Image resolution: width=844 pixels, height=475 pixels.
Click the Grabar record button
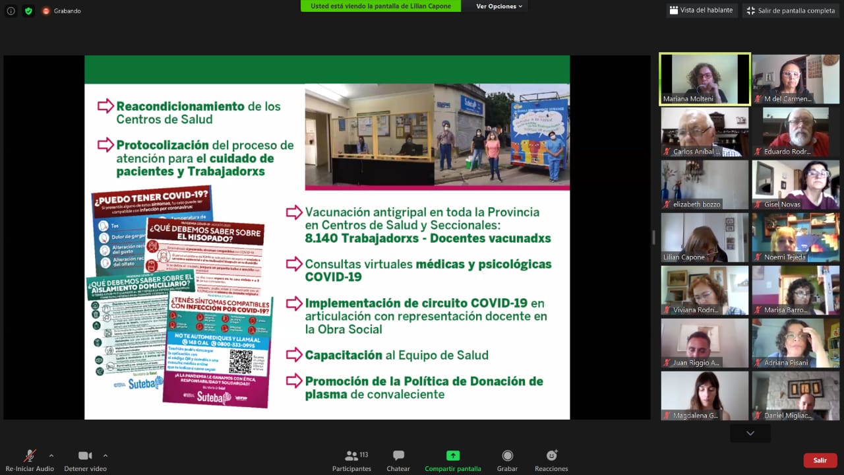coord(507,460)
